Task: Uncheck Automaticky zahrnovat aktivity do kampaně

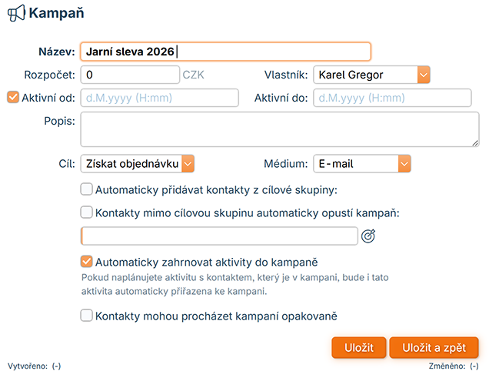Action: [x=87, y=262]
